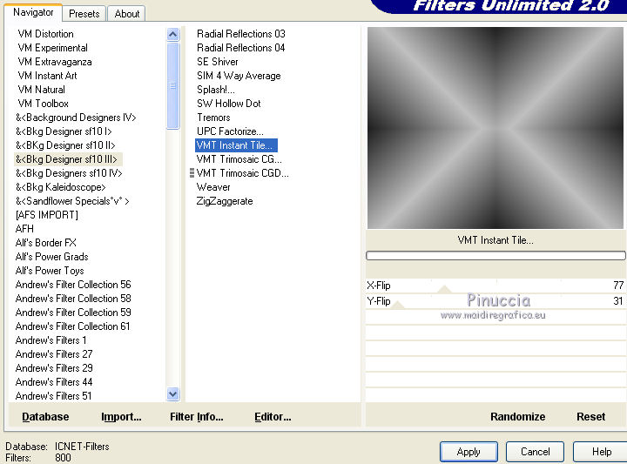Choose VMT Trimosaic CG... filter
This screenshot has width=627, height=464.
tap(239, 159)
